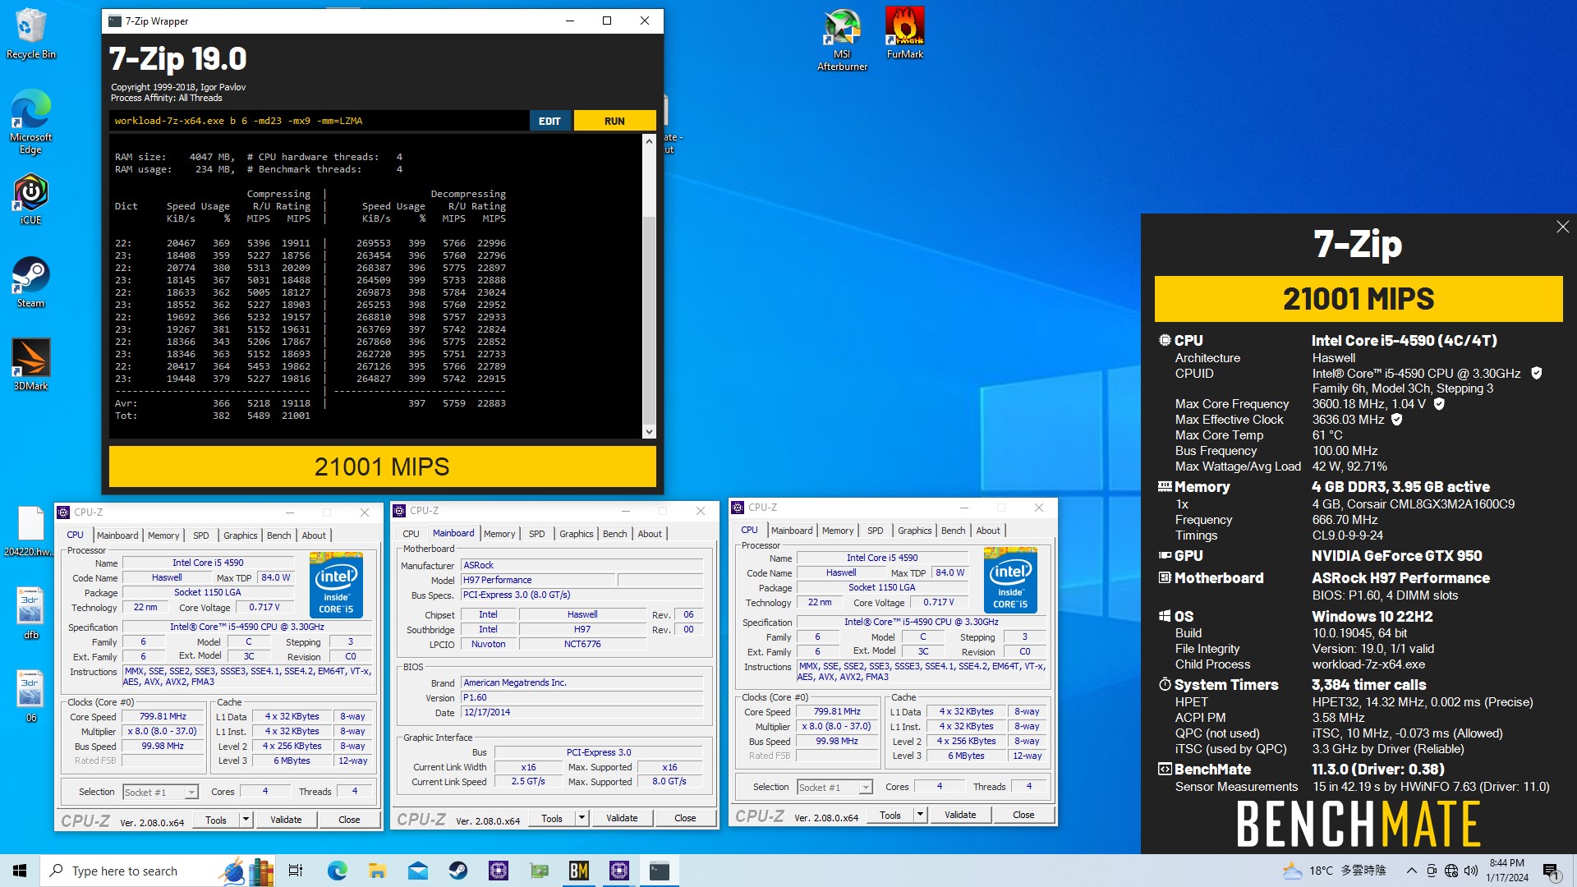Open the MSI Afterburner desktop shortcut
This screenshot has width=1577, height=887.
click(x=842, y=39)
